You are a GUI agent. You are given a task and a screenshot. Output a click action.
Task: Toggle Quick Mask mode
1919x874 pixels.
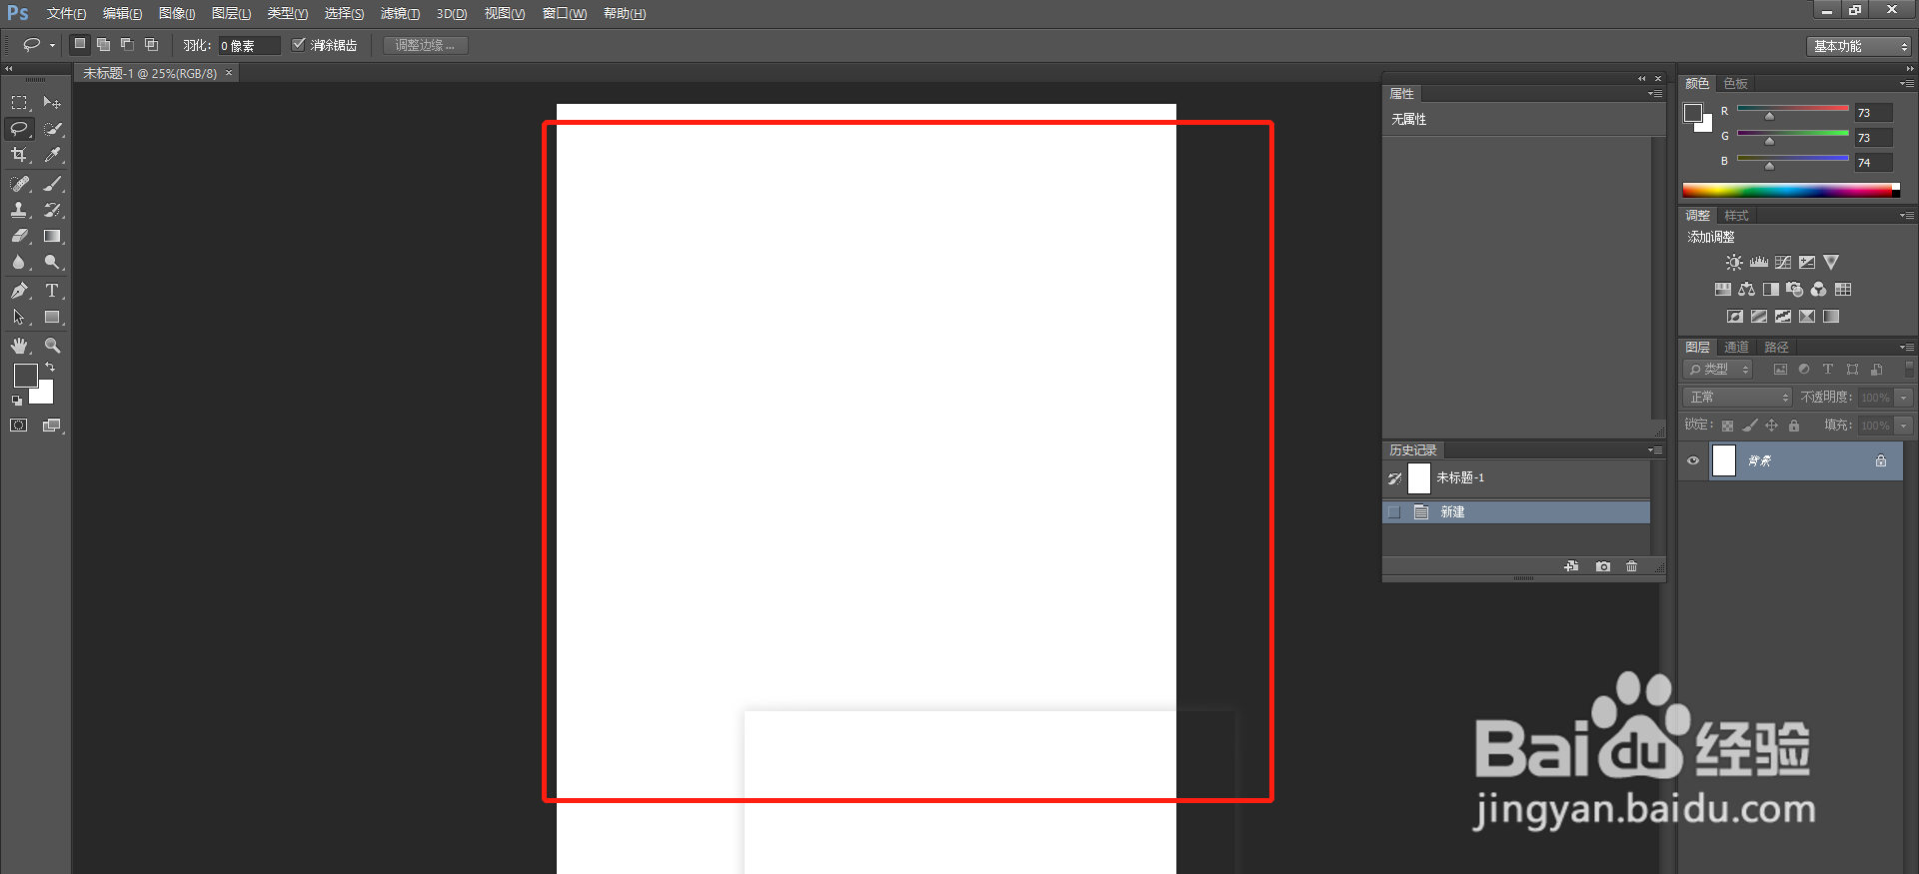click(19, 426)
